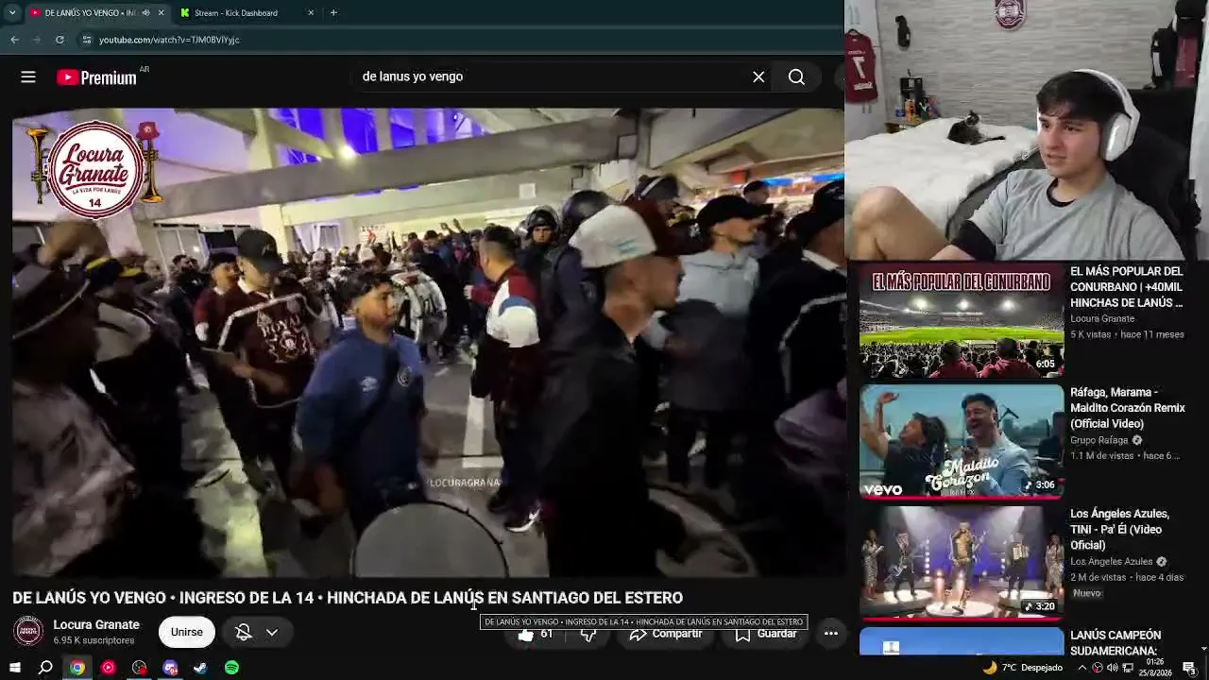Open 'EL MÁS POPULAR DEL CONURBANO' title link

[1127, 287]
